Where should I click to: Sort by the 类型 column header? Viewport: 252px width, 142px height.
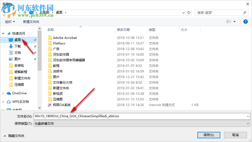point(152,30)
